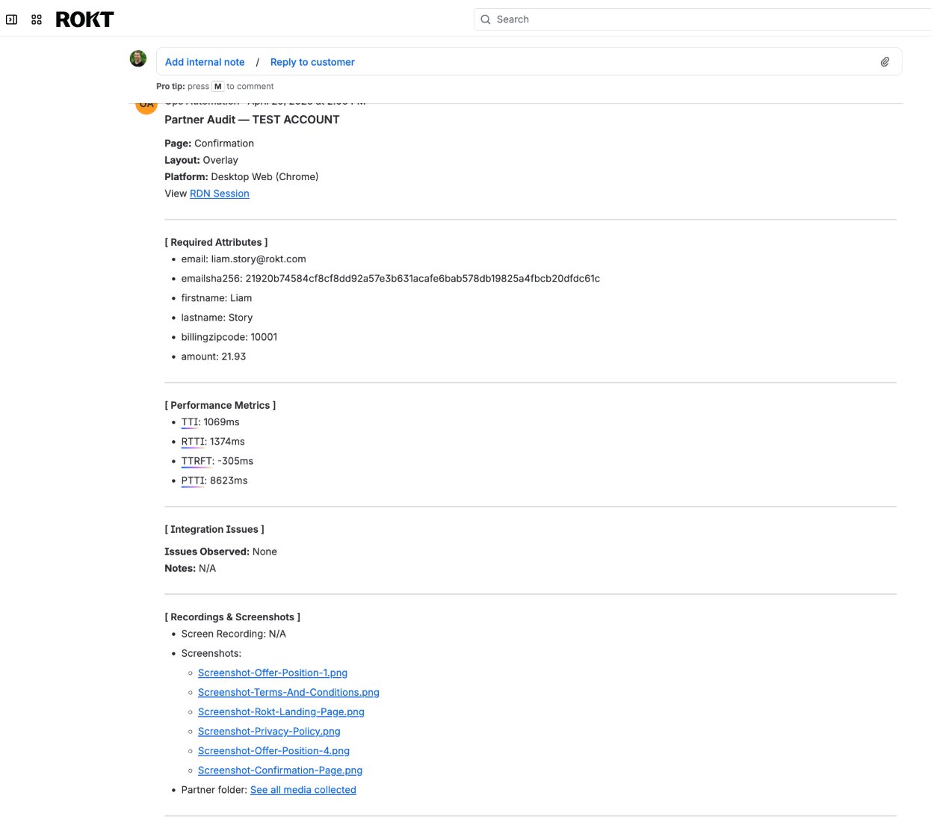Viewport: 940px width, 831px height.
Task: Click the Partner Audit — TEST ACCOUNT heading
Action: click(252, 120)
